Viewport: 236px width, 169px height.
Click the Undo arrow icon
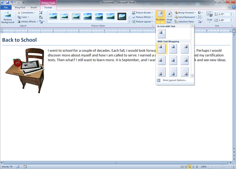point(12,2)
